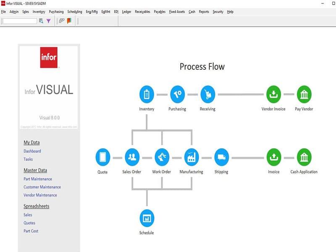
Task: Open the Receiving cart icon
Action: (207, 94)
